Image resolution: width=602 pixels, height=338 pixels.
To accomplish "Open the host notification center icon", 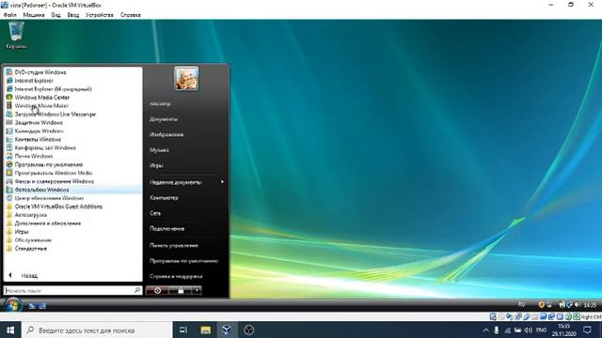I will click(587, 330).
